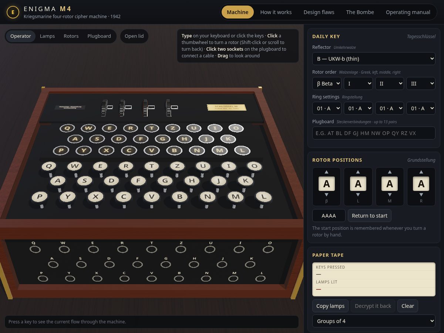Switch to the How it works tab
This screenshot has width=444, height=333.
coord(276,12)
